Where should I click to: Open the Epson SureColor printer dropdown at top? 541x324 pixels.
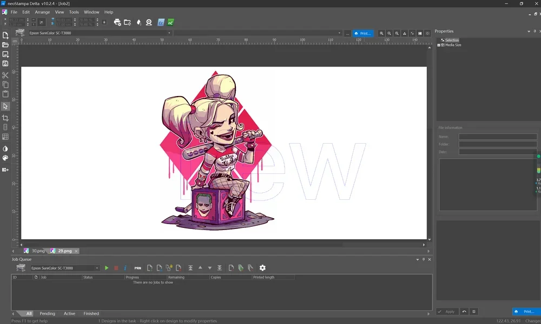coord(169,33)
